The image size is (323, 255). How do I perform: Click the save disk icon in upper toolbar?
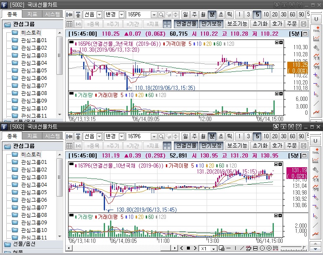304,24
